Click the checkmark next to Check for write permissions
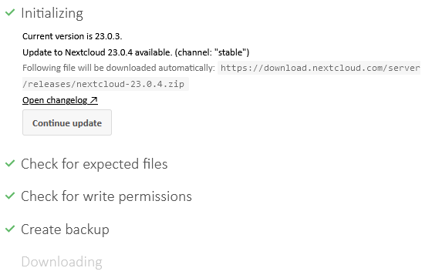The image size is (432, 278). (10, 196)
